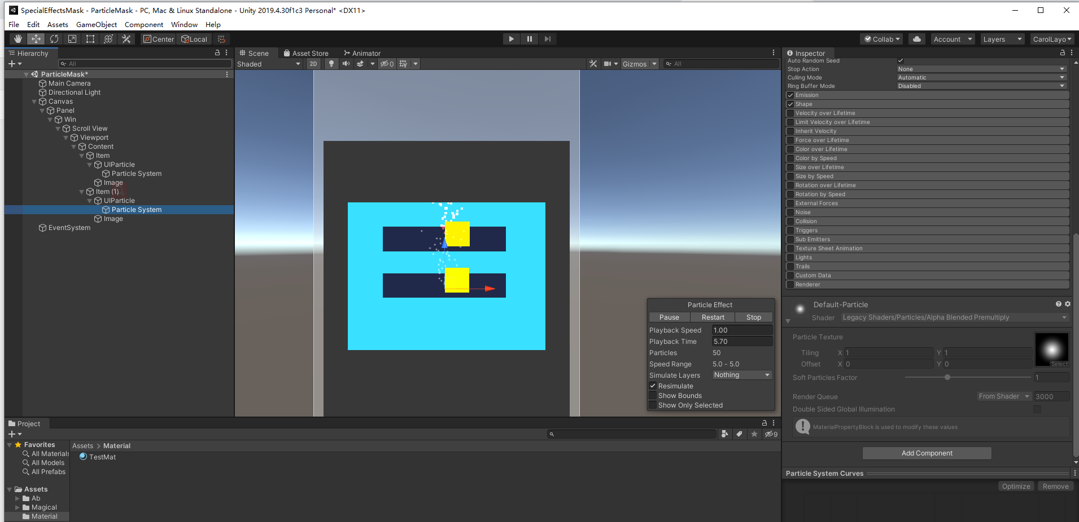
Task: Lock the Inspector panel
Action: [x=1062, y=52]
